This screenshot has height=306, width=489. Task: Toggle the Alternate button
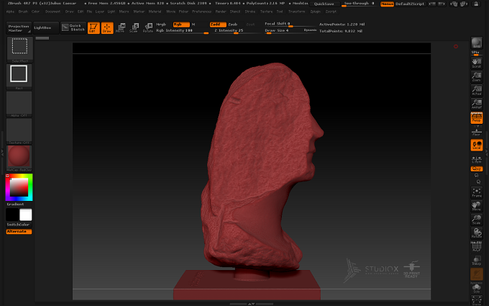click(19, 231)
